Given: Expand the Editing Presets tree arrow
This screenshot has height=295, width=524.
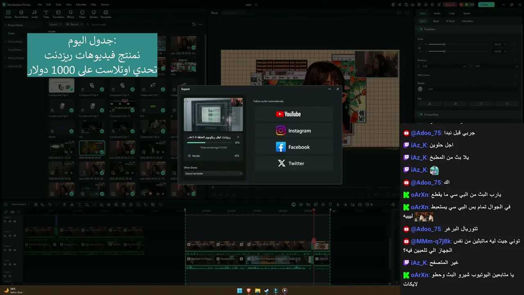Looking at the screenshot, I should click(x=6, y=58).
